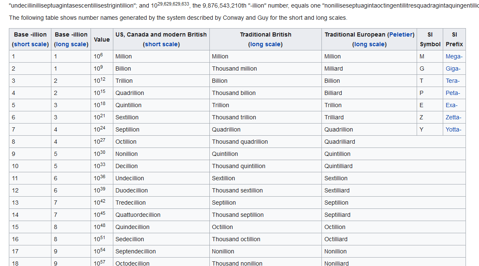The height and width of the screenshot is (266, 479).
Task: Click the 'Thousand trillion' cell
Action: click(x=265, y=117)
